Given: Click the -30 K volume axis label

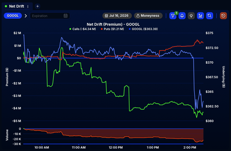Looking at the screenshot, I should tap(17, 144).
